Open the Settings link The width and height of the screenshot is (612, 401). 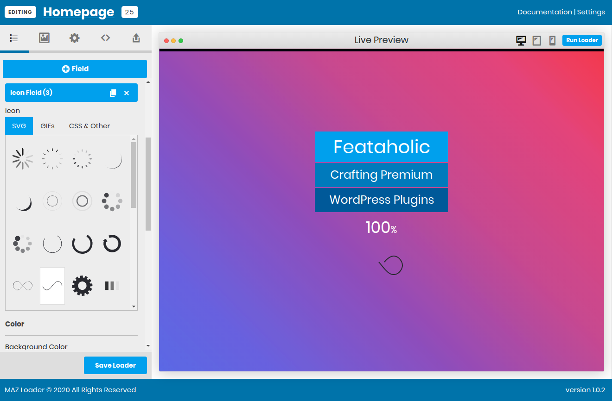coord(591,12)
